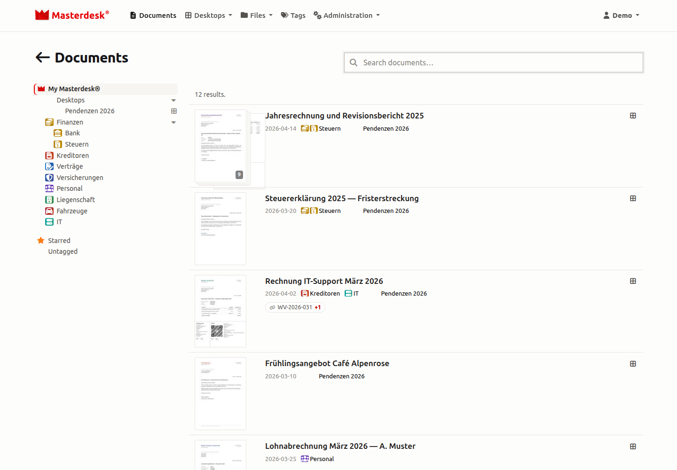Select the Versicherungen shield icon

[49, 178]
